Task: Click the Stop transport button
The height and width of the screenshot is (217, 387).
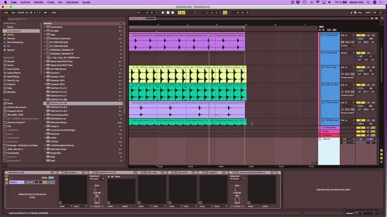Action: pos(168,13)
